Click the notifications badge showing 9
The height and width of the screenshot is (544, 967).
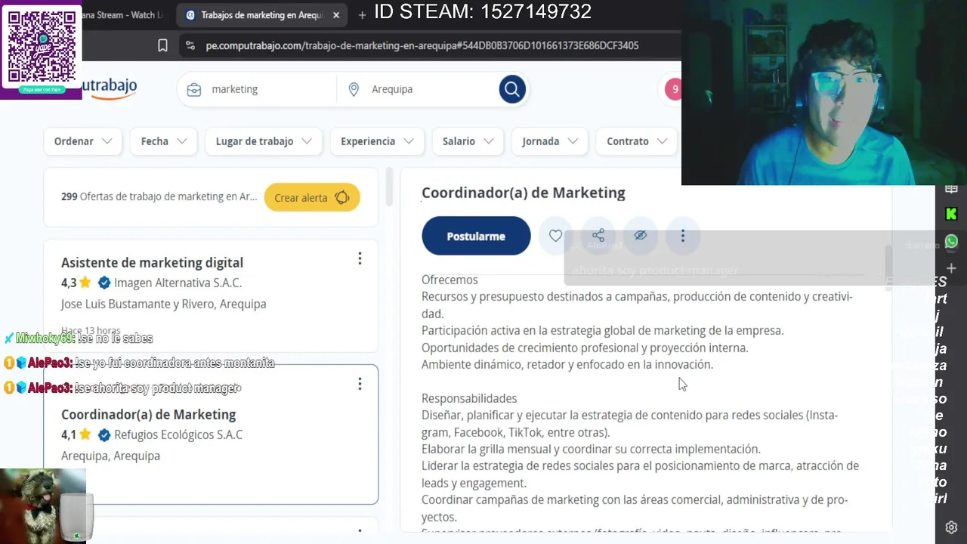coord(674,89)
